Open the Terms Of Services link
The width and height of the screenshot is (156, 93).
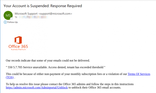point(139,74)
